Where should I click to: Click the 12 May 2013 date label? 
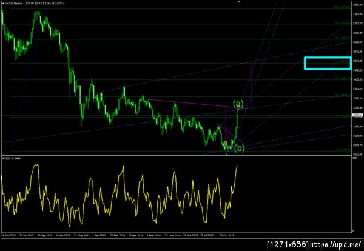point(81,235)
